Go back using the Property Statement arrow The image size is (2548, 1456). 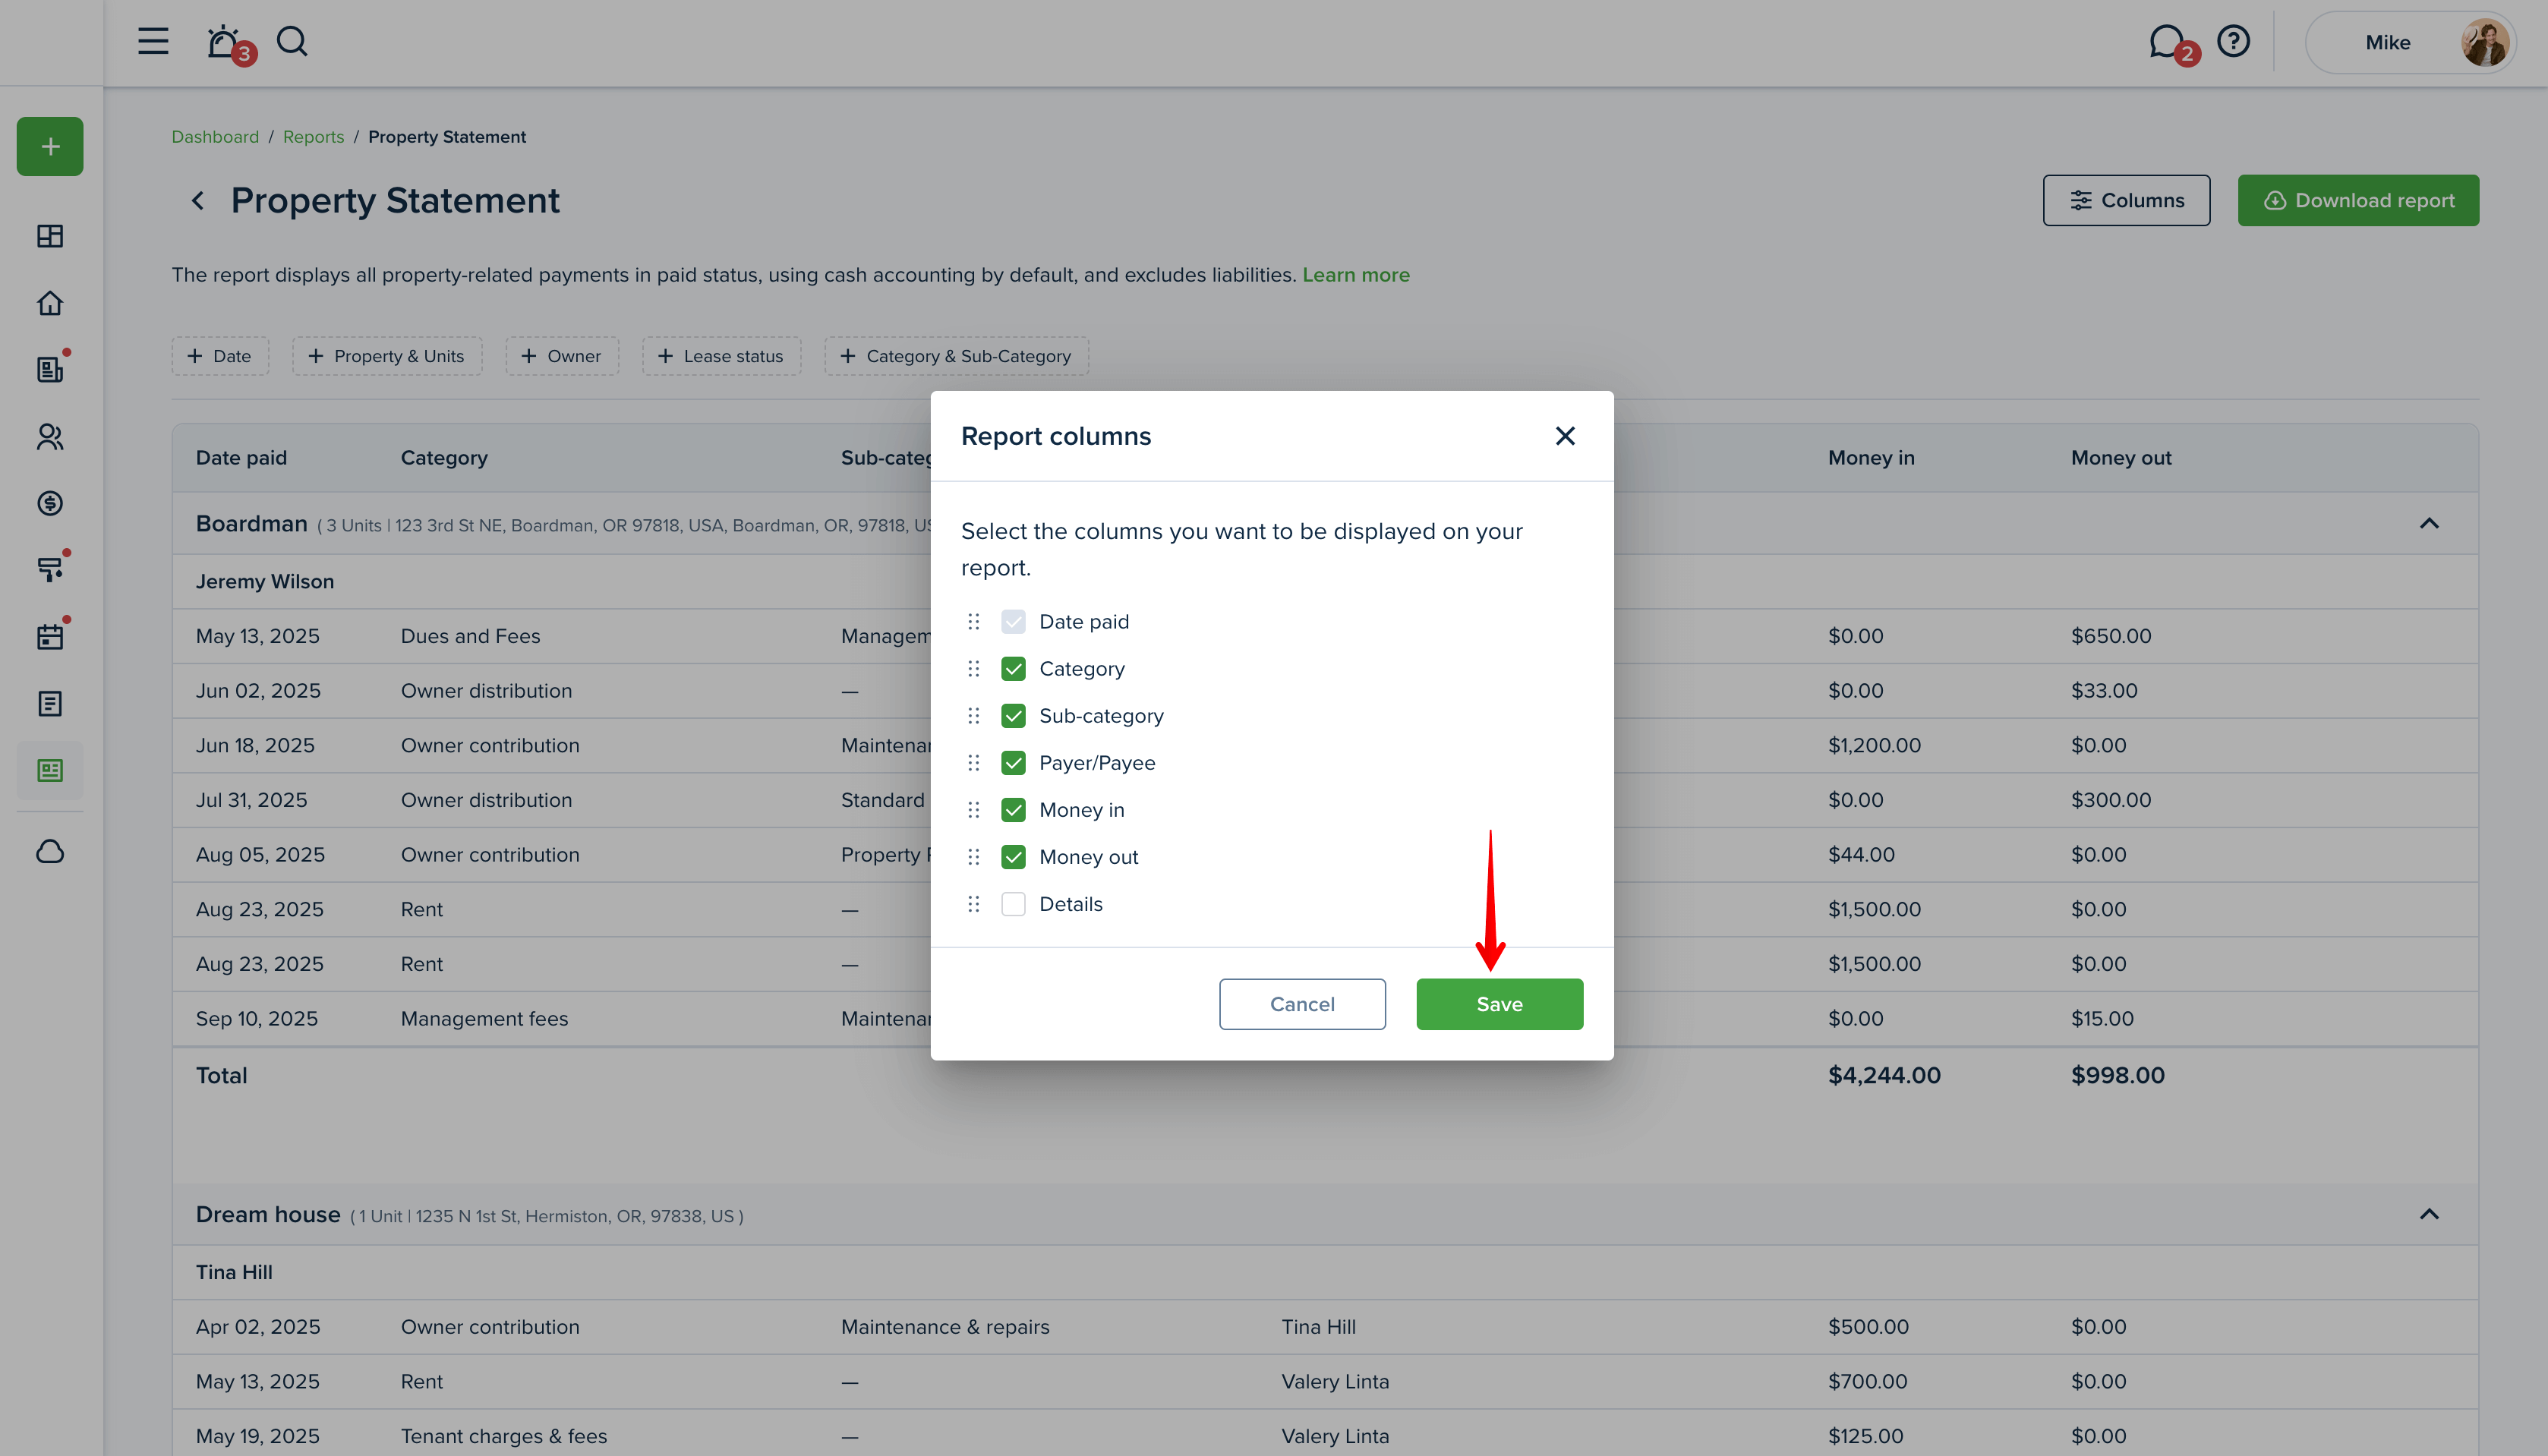pyautogui.click(x=198, y=201)
